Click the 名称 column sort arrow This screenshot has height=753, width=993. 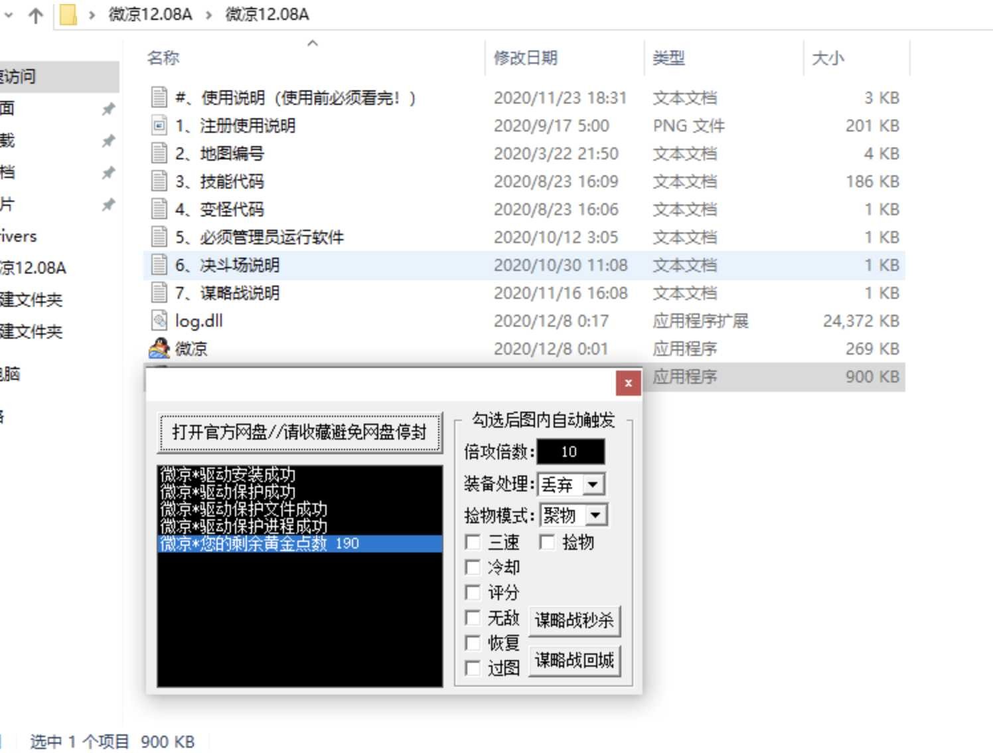pyautogui.click(x=313, y=43)
